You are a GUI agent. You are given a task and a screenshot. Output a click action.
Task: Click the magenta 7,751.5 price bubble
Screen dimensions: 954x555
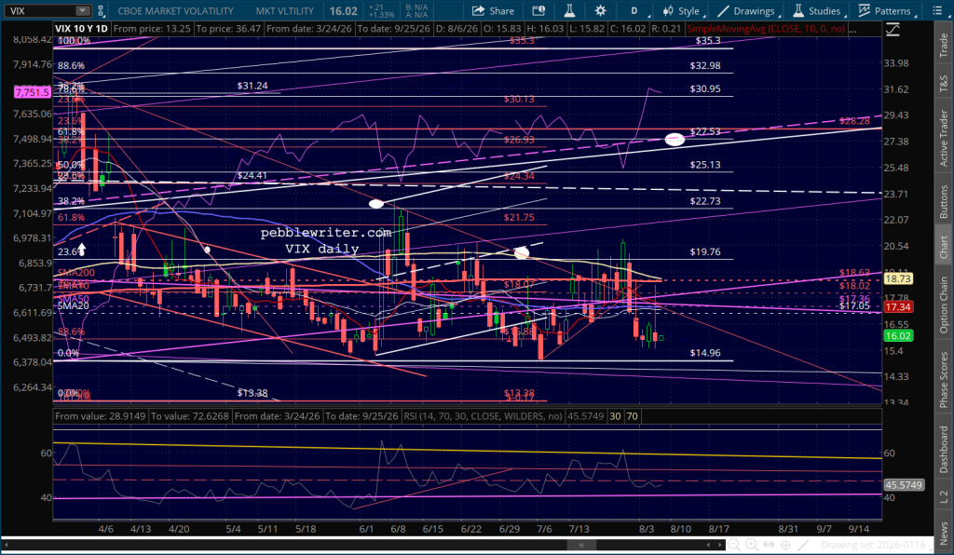[x=33, y=92]
